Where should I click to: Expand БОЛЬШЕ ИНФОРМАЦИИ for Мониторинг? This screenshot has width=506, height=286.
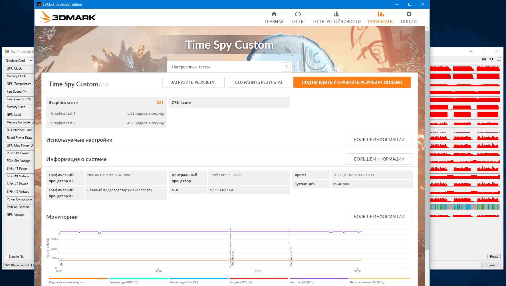[379, 216]
